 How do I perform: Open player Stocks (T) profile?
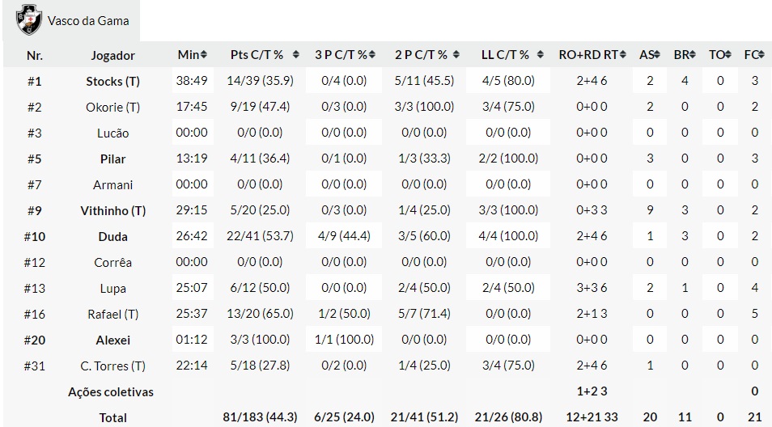113,82
